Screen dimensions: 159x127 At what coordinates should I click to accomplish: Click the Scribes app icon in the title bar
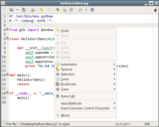tap(3, 3)
